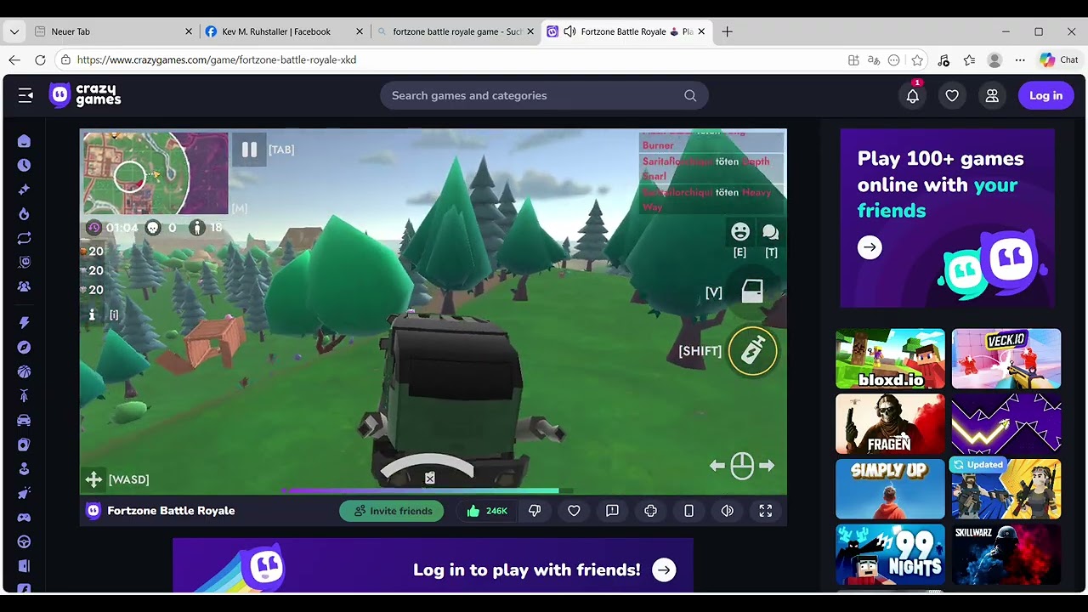This screenshot has width=1088, height=612.
Task: Click the in-game emoji face button
Action: click(x=740, y=232)
